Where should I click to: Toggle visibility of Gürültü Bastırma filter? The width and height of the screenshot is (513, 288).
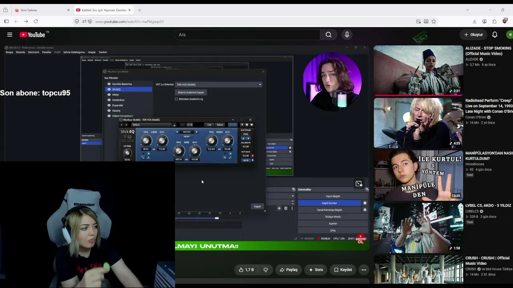(x=109, y=84)
